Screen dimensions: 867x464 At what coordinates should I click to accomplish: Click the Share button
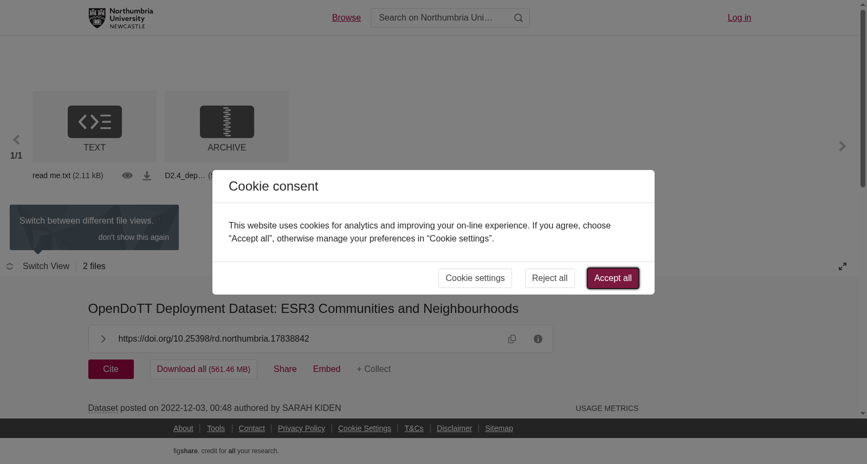coord(285,369)
